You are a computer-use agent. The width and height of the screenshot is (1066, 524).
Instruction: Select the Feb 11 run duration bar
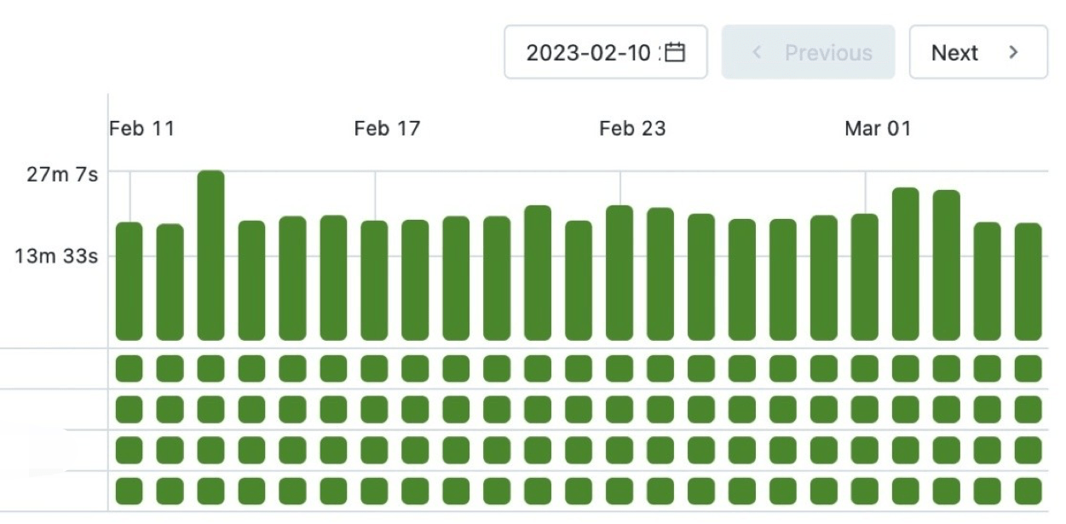pos(130,281)
